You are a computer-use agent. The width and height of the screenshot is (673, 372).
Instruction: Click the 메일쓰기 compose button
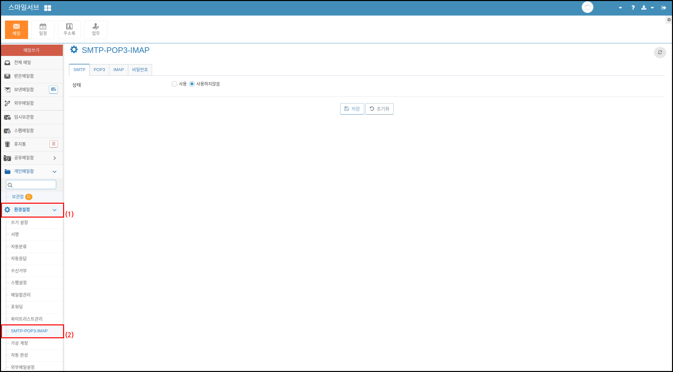(x=32, y=50)
